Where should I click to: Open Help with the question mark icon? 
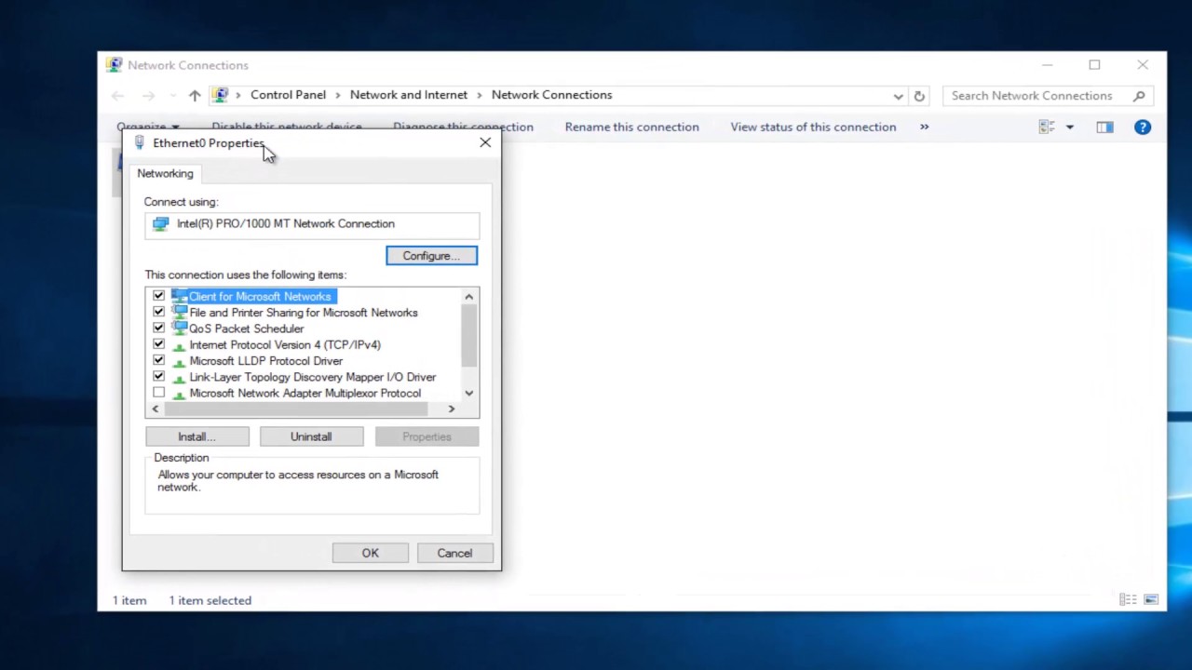(x=1143, y=127)
